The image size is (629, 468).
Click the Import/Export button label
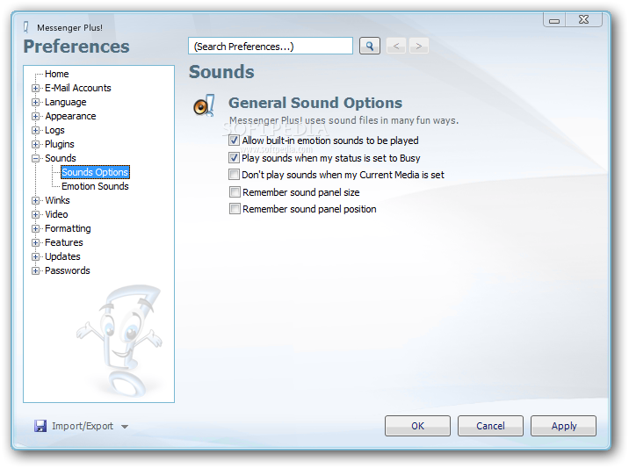pos(83,426)
